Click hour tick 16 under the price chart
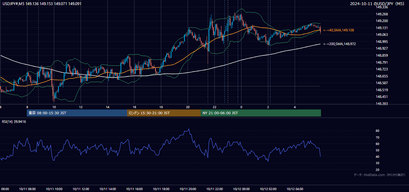 tap(134, 107)
